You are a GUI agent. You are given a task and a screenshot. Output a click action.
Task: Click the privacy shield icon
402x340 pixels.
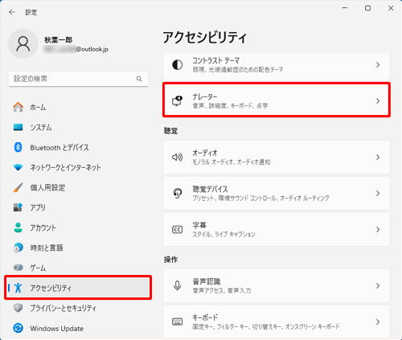click(18, 308)
